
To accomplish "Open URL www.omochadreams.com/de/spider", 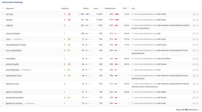I will coord(150,92).
